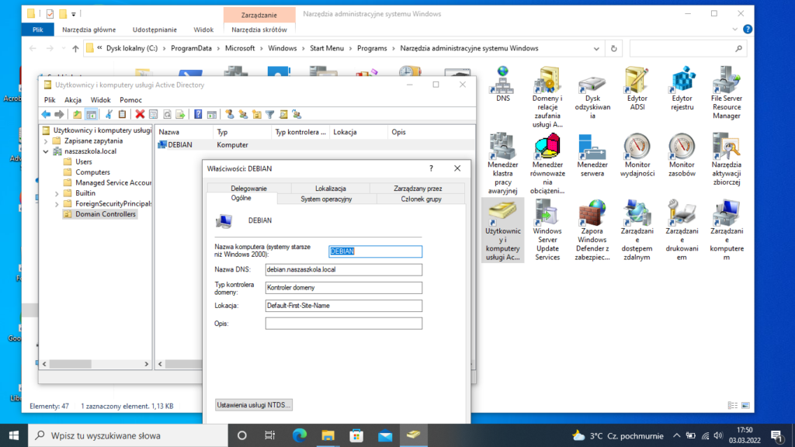Collapse the naszaszkola.local domain node
The image size is (795, 447).
coord(45,151)
